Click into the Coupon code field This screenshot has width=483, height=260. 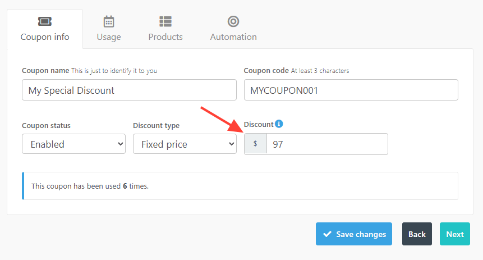[x=351, y=90]
